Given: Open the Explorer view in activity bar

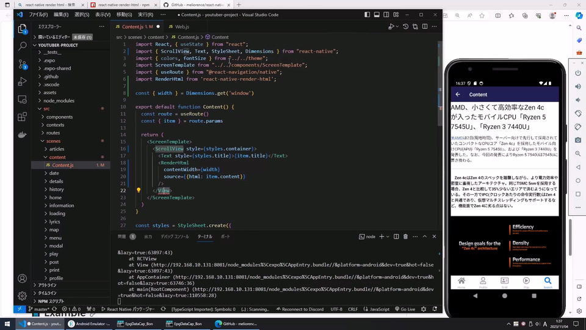Looking at the screenshot, I should tap(22, 29).
